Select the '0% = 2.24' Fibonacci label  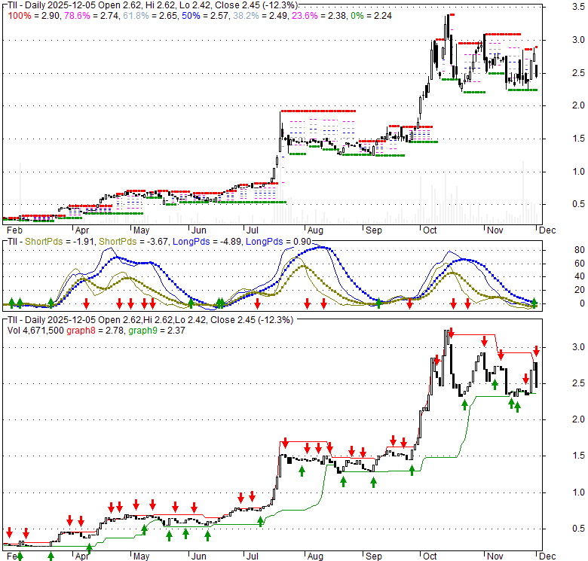tap(371, 16)
